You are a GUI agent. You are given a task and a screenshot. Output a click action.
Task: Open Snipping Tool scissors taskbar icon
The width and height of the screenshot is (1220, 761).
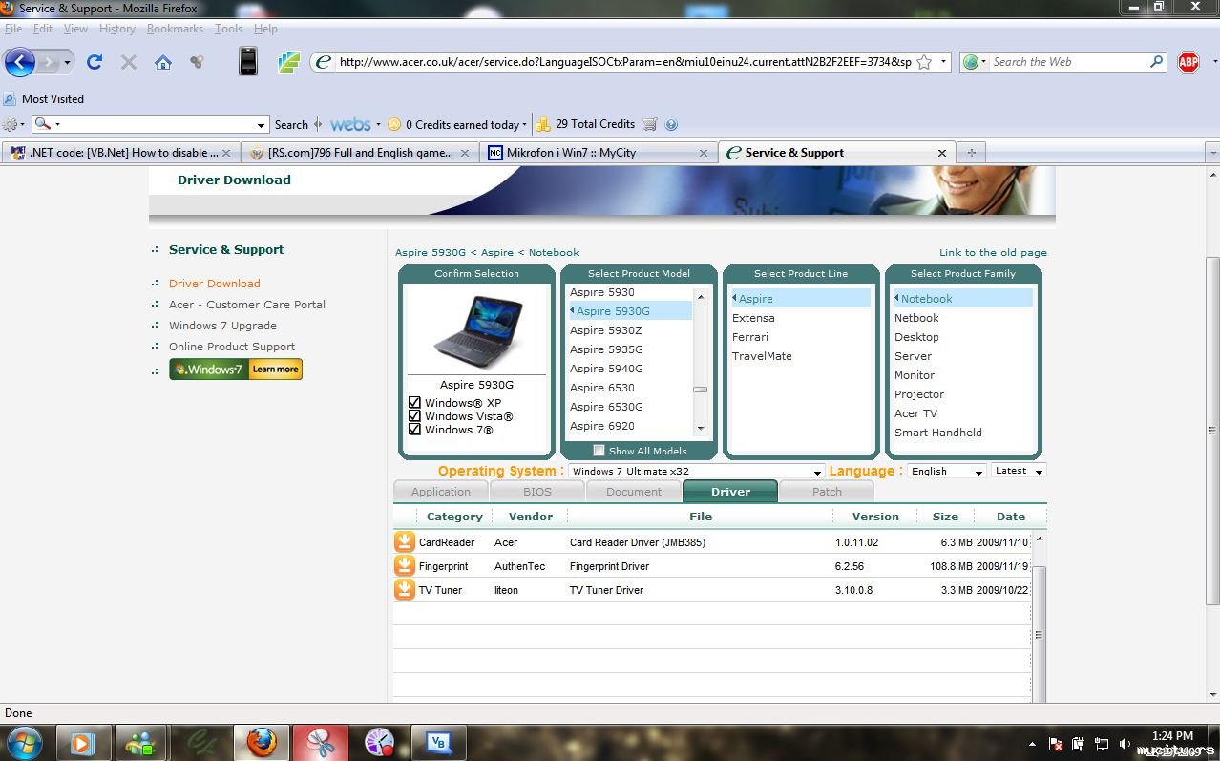tap(320, 743)
